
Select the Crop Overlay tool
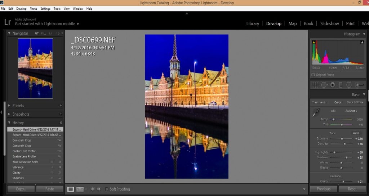(315, 85)
